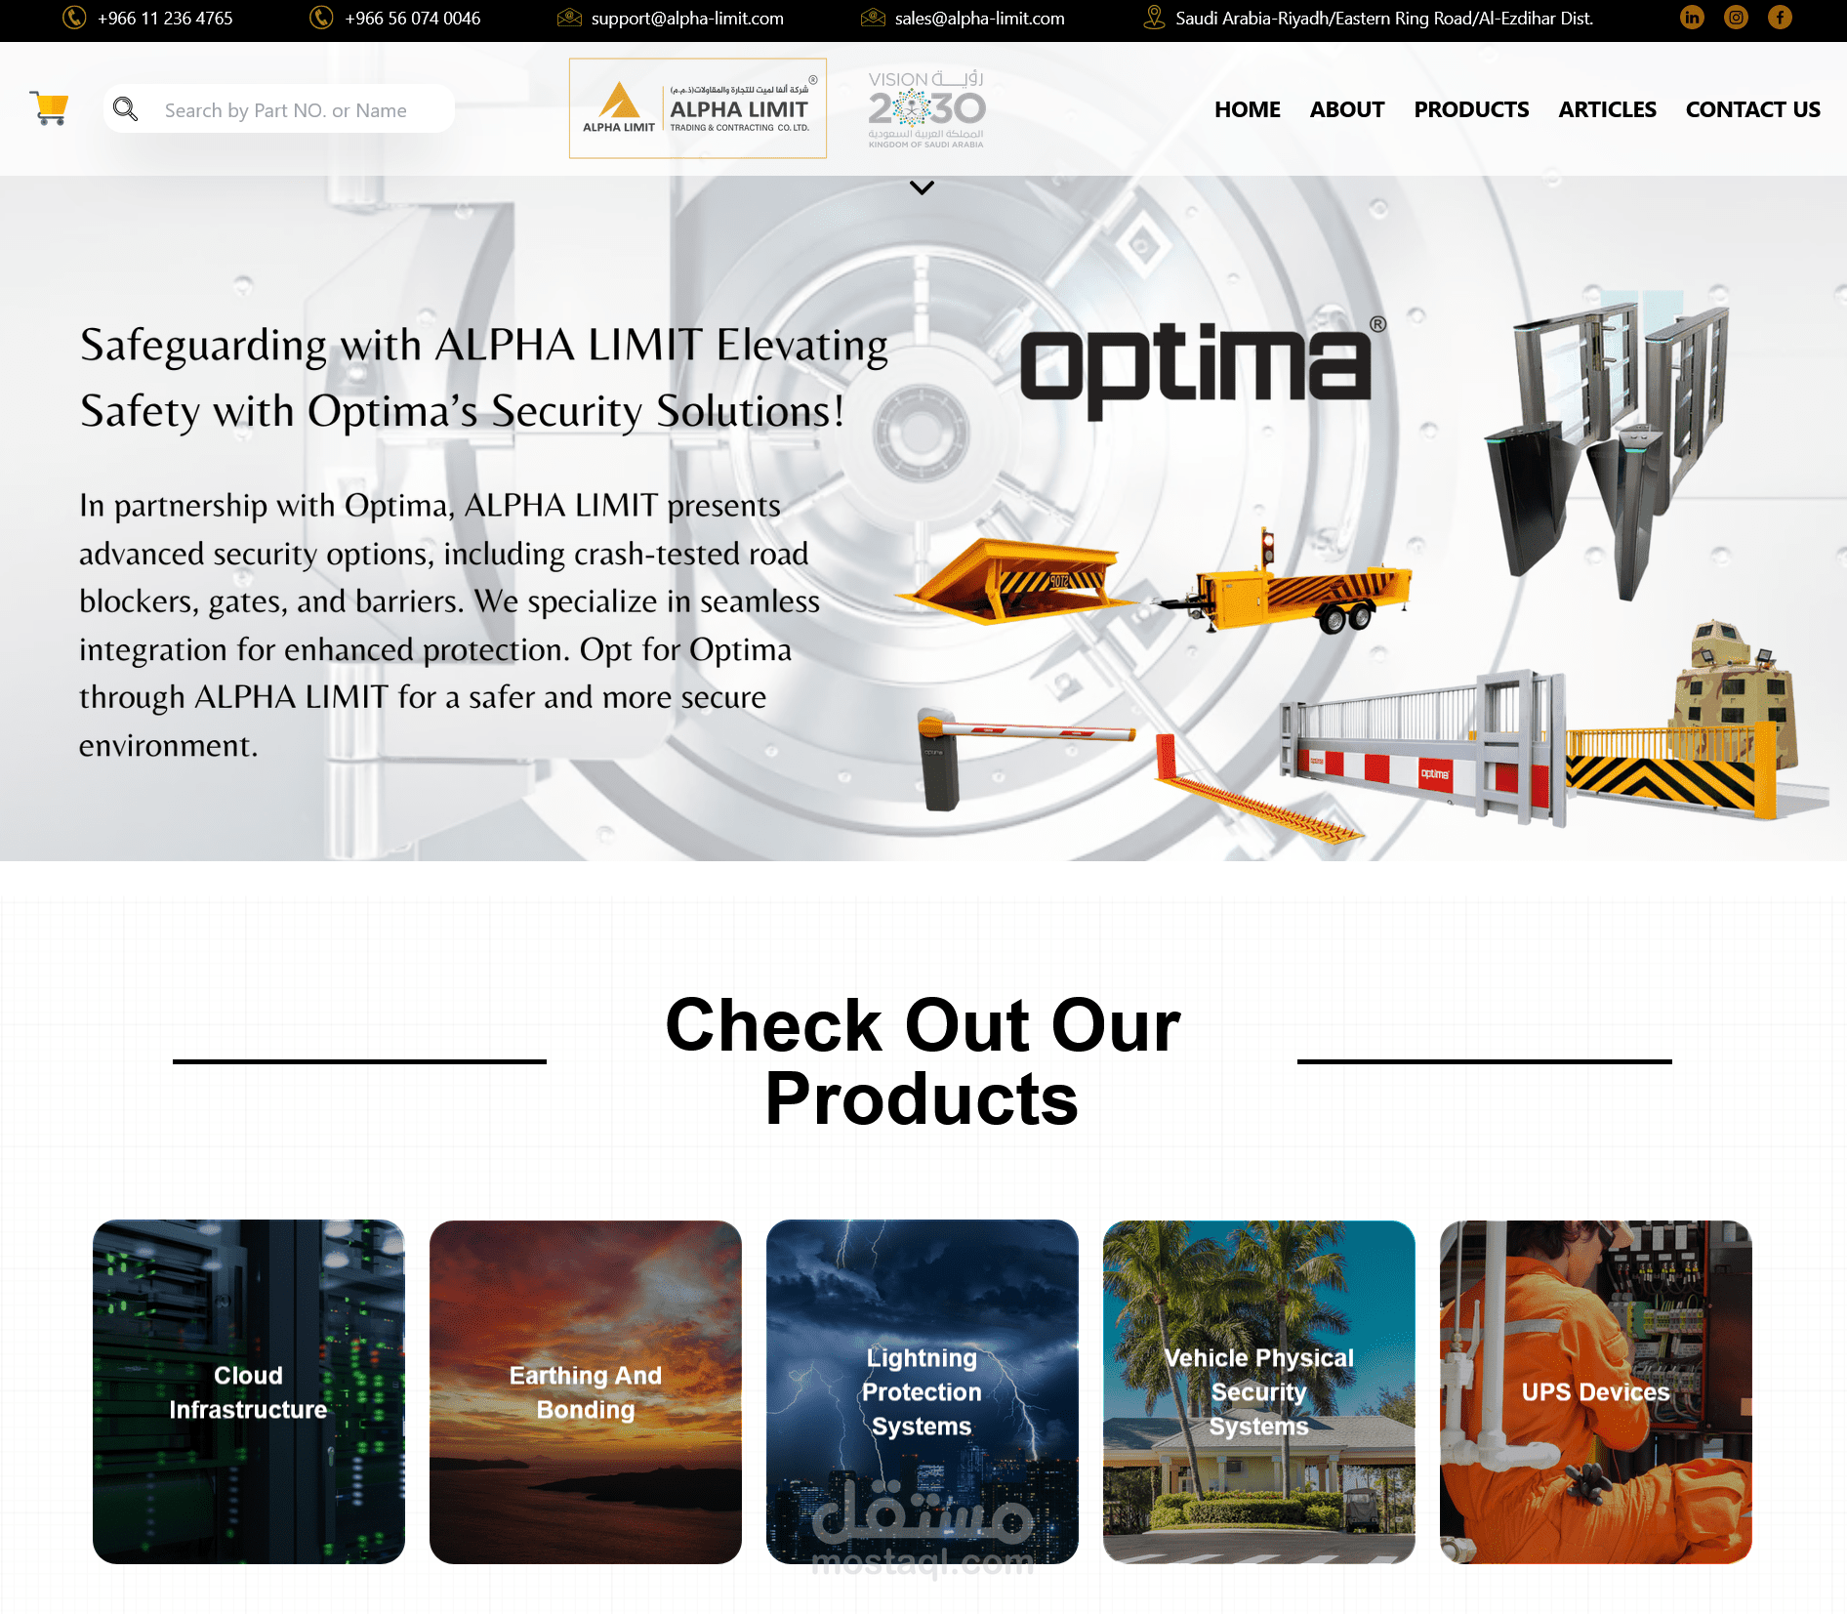
Task: Open the Cloud Infrastructure product card
Action: coord(249,1391)
